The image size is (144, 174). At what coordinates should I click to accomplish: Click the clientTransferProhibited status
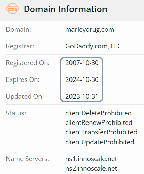click(101, 132)
